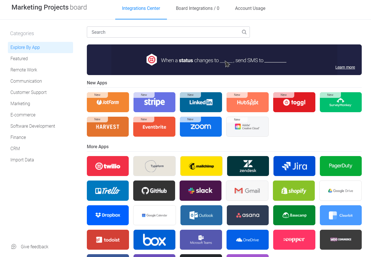This screenshot has height=257, width=371.
Task: Click the Give feedback link
Action: coord(35,247)
